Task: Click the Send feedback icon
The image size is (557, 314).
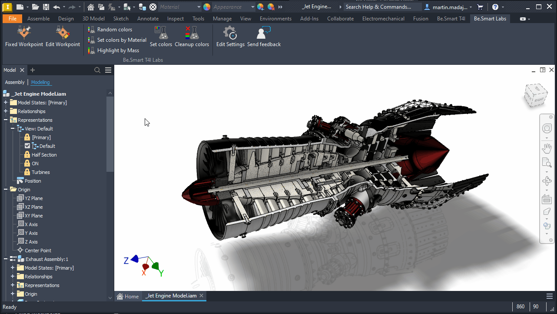Action: [264, 33]
